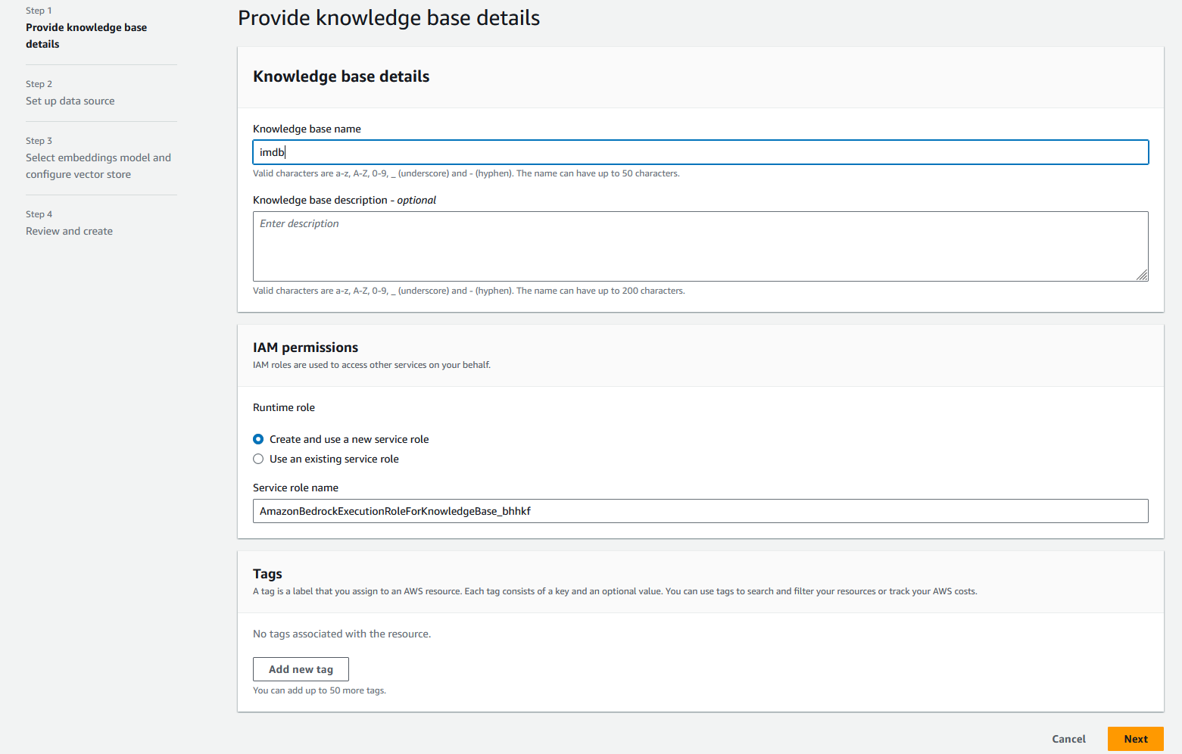Select Step 1 Provide knowledge base details

coord(86,36)
